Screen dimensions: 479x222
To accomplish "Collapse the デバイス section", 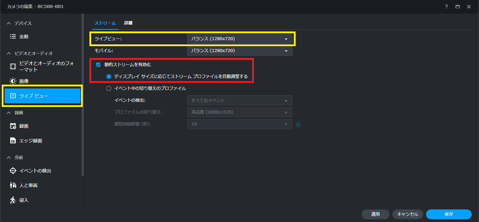I will pos(9,23).
